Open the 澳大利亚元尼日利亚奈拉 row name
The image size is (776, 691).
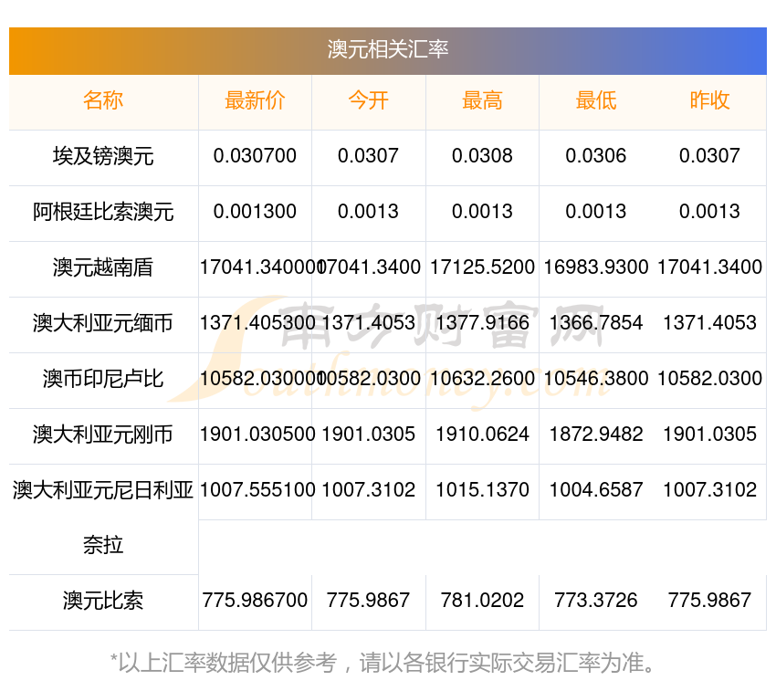[x=103, y=518]
